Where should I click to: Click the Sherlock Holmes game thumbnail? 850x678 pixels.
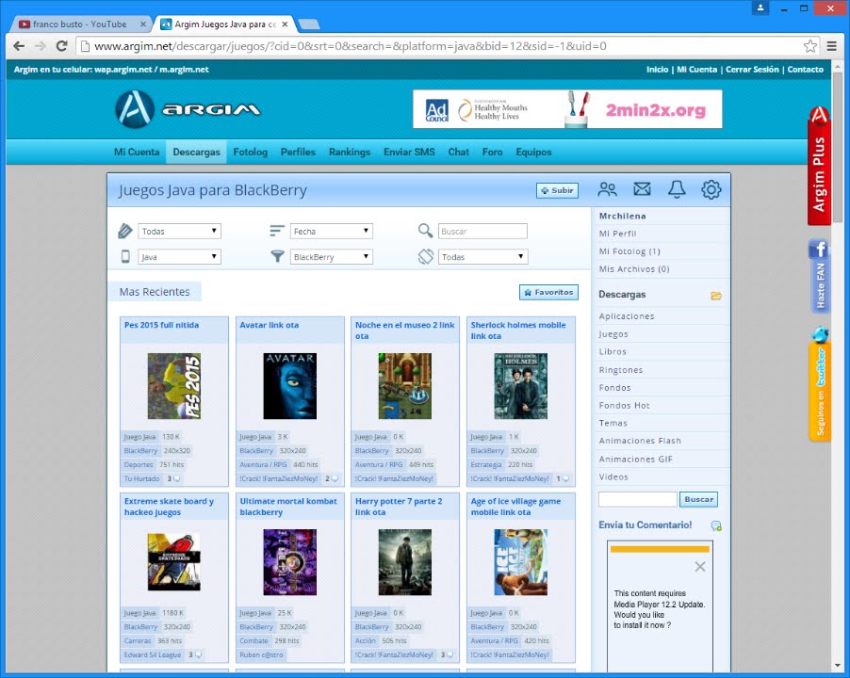(x=520, y=386)
